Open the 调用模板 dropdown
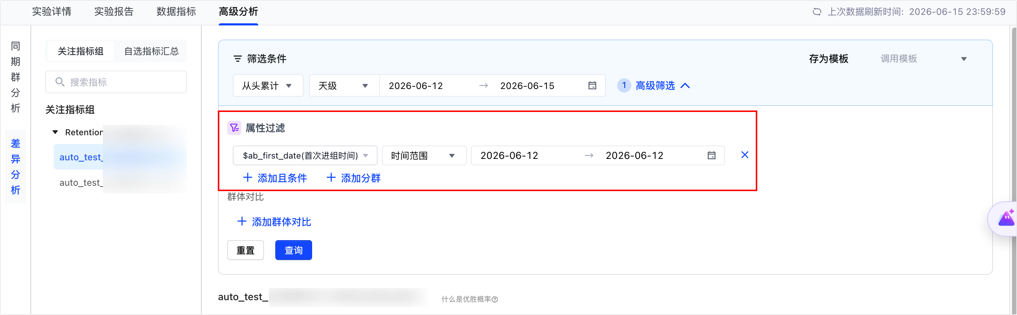The width and height of the screenshot is (1017, 315). 924,59
